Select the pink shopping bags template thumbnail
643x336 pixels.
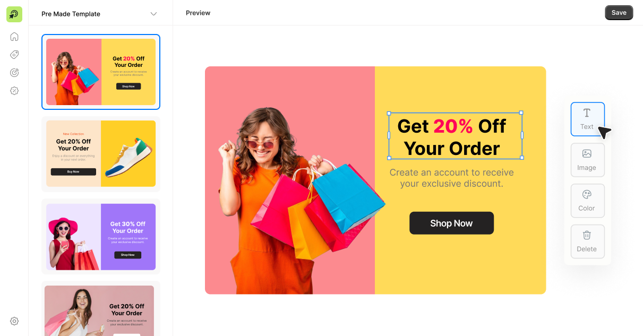click(x=101, y=72)
